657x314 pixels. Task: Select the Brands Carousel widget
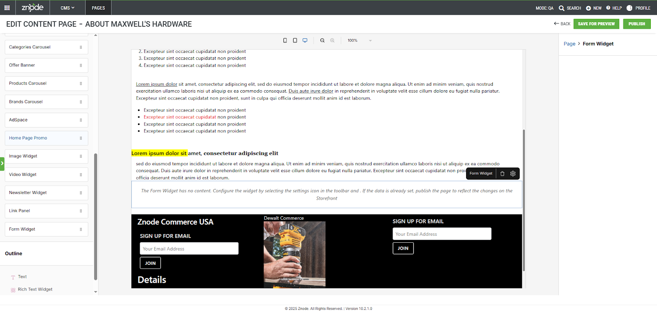point(46,102)
